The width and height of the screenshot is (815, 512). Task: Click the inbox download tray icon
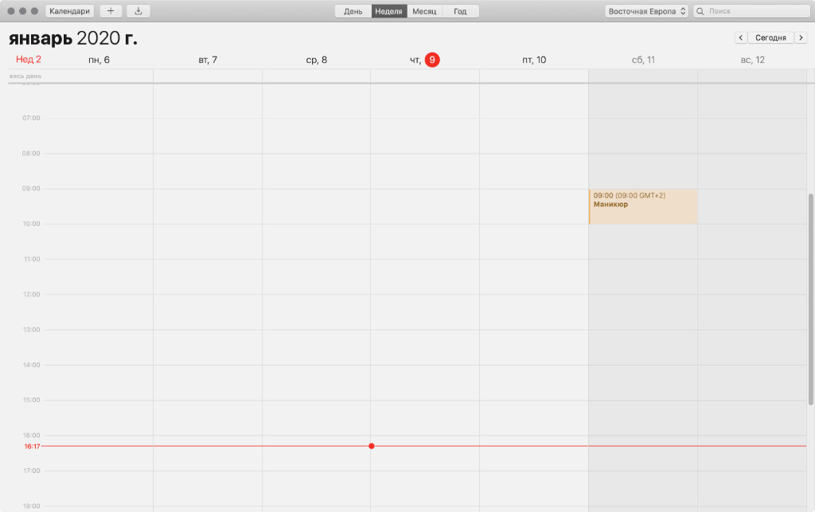pyautogui.click(x=138, y=11)
